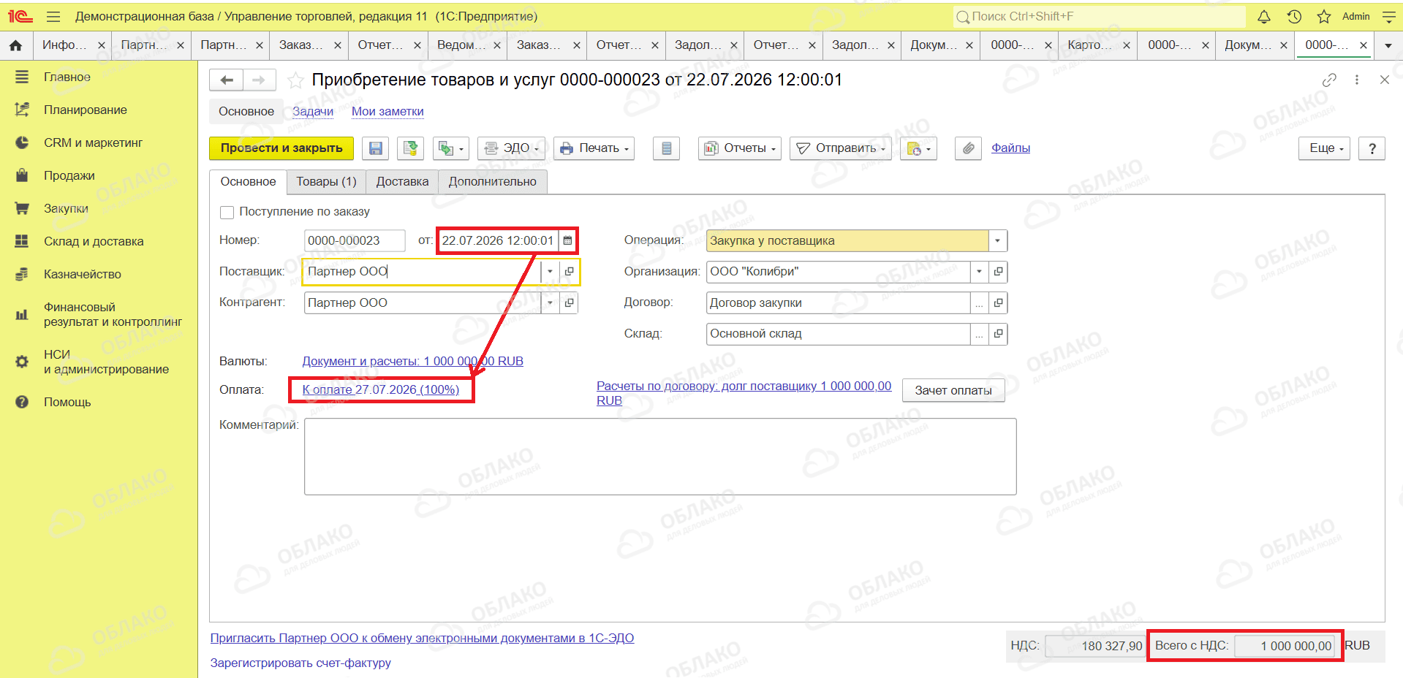The width and height of the screenshot is (1403, 678).
Task: Save document with the floppy disk icon
Action: coord(375,148)
